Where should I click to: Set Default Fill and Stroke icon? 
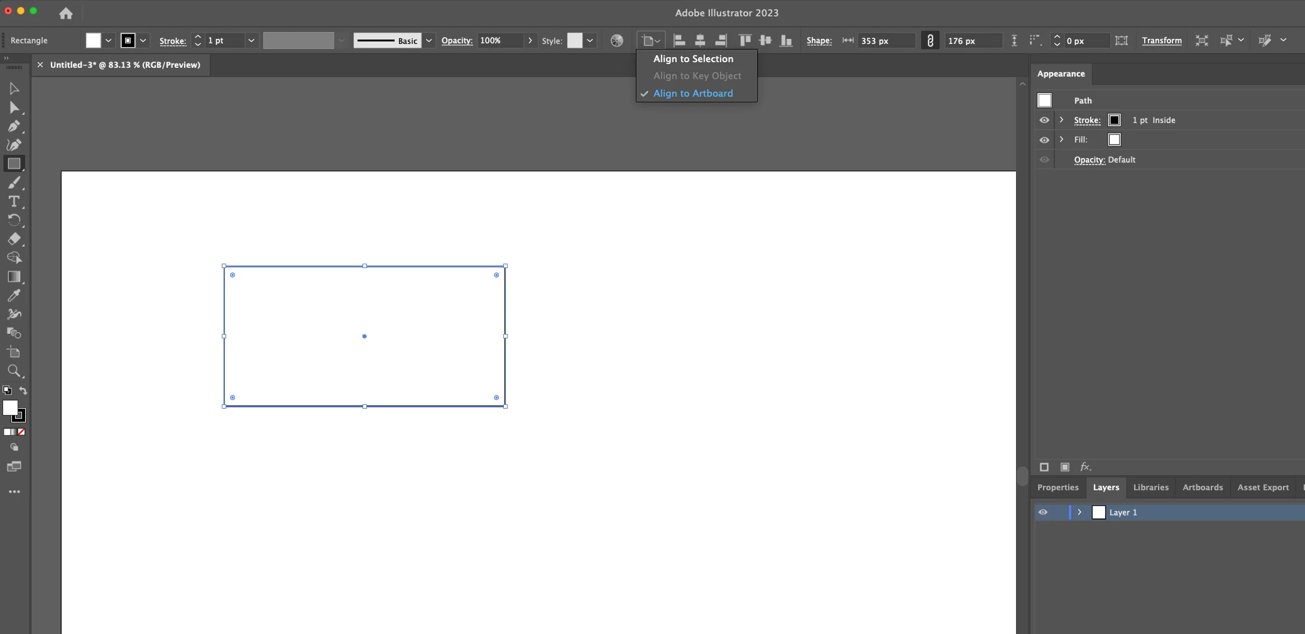[x=7, y=390]
